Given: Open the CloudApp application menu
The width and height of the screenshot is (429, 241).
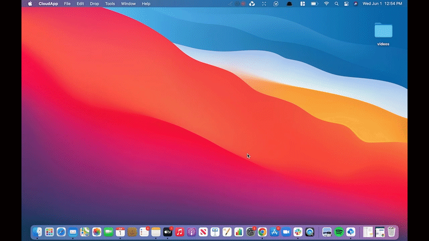Looking at the screenshot, I should point(48,4).
